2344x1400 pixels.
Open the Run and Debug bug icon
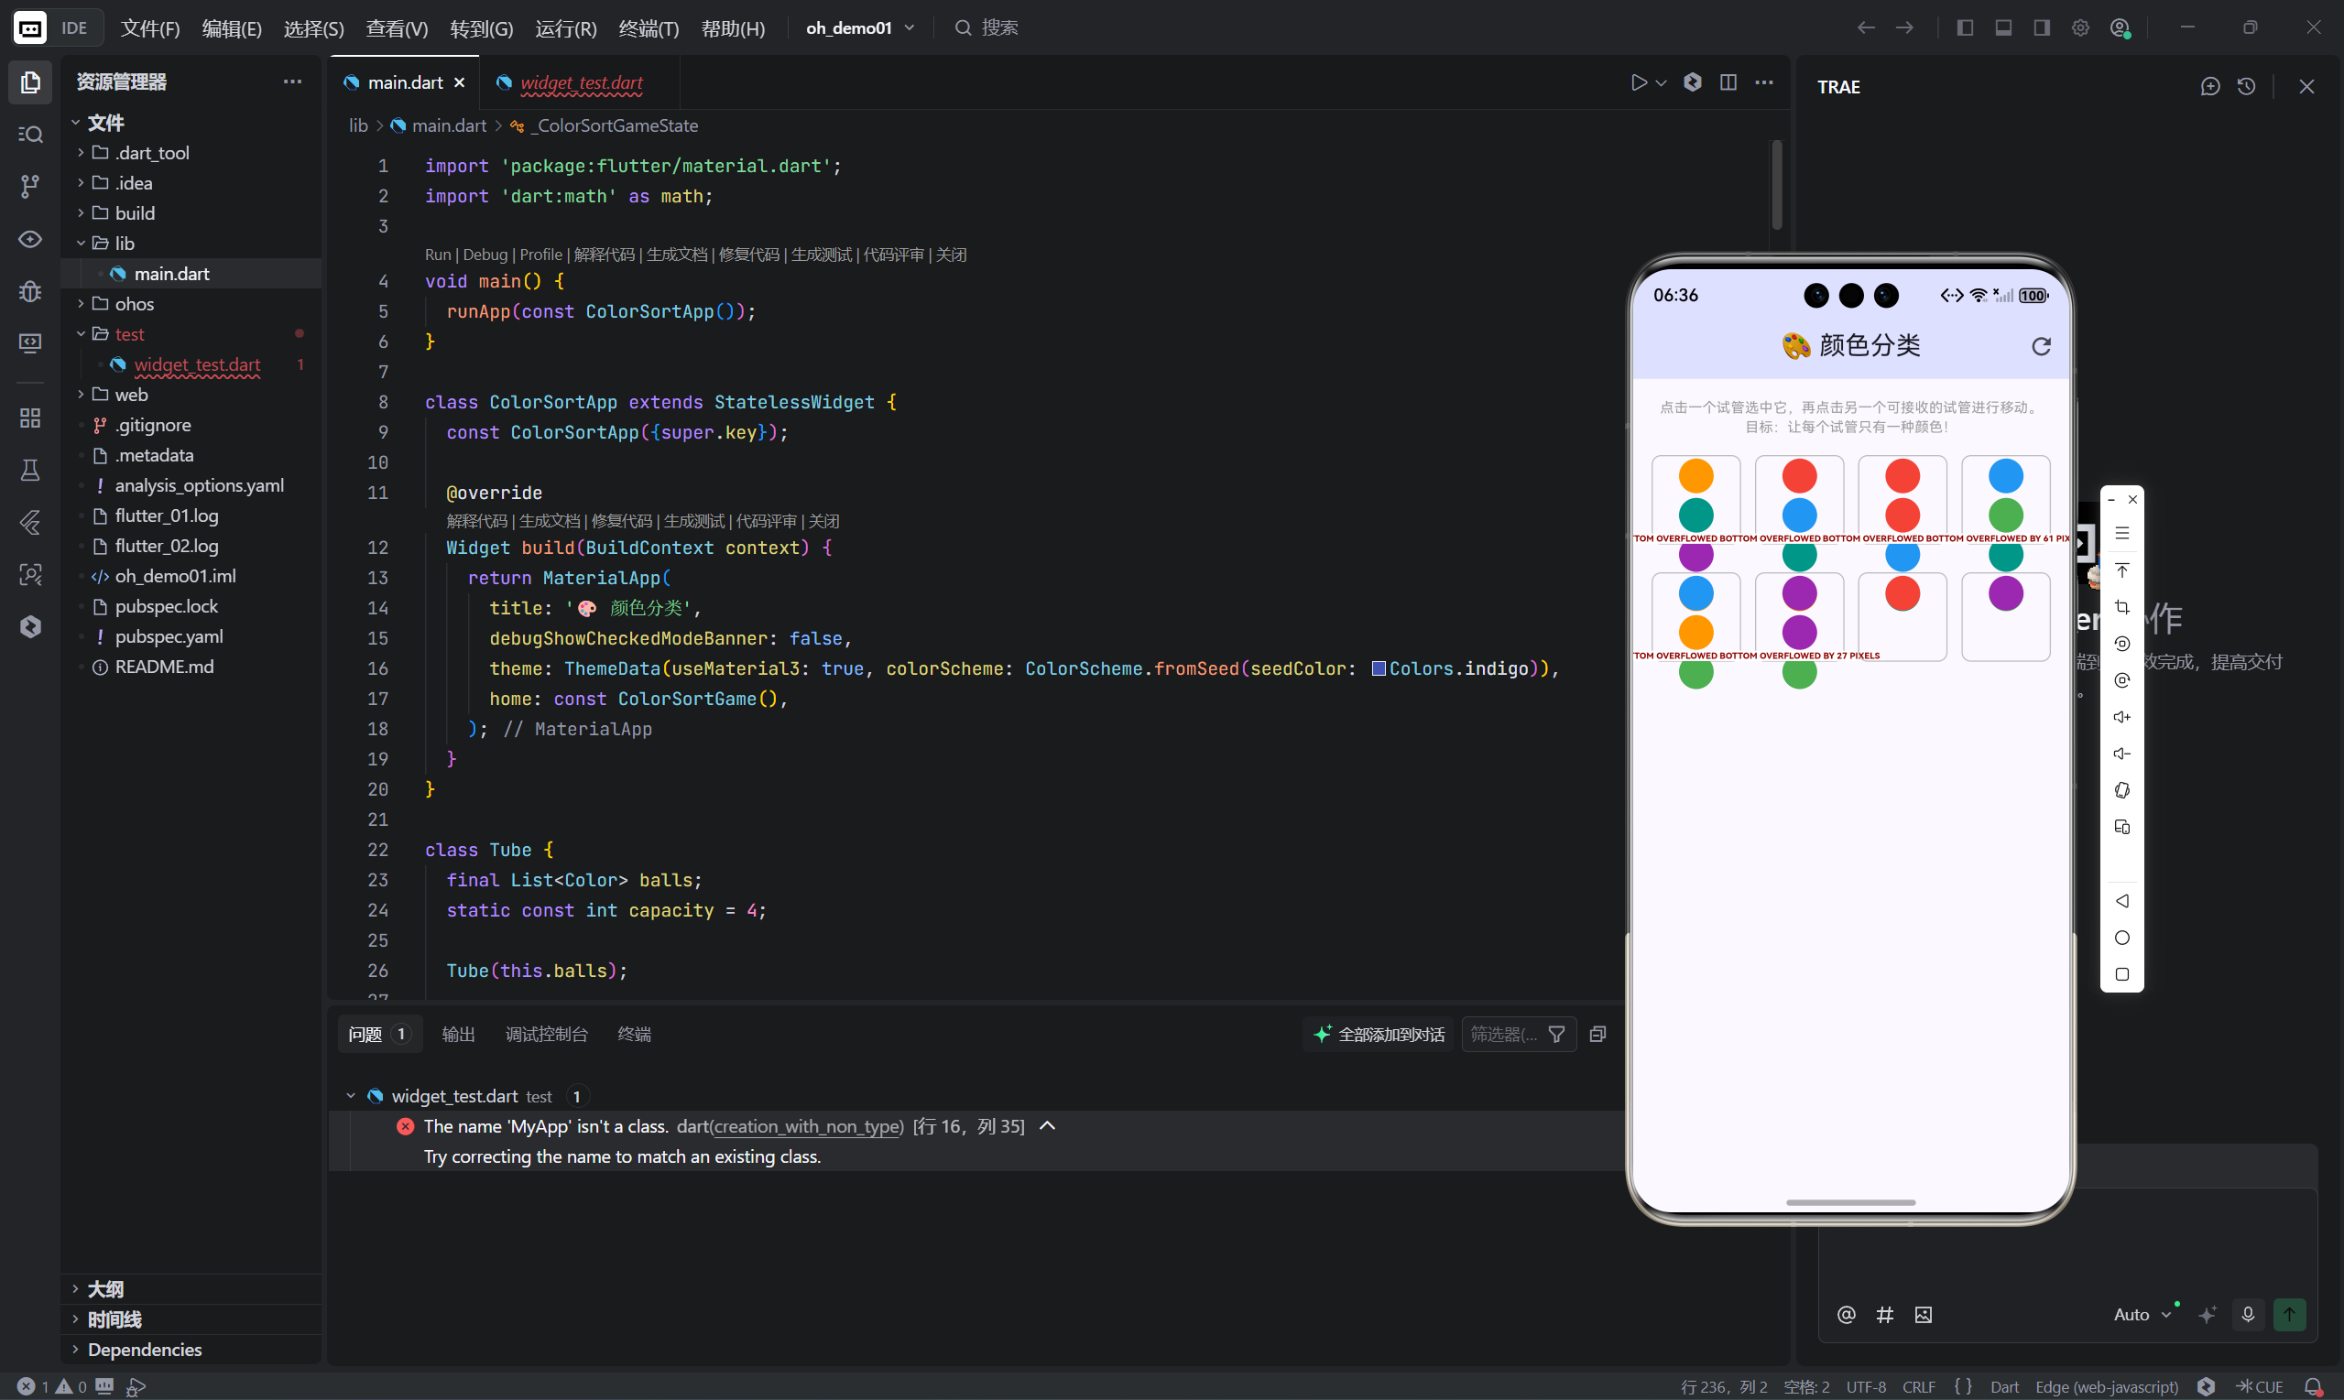30,290
